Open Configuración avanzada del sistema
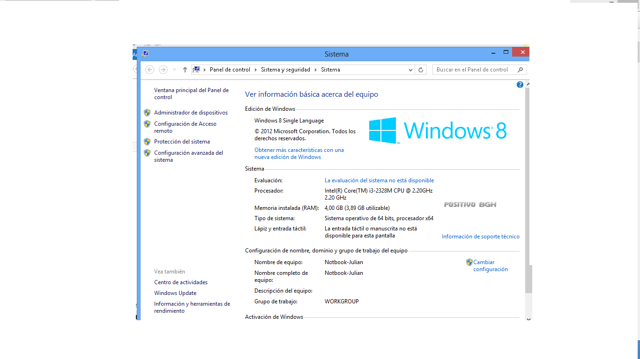640x359 pixels. (188, 156)
